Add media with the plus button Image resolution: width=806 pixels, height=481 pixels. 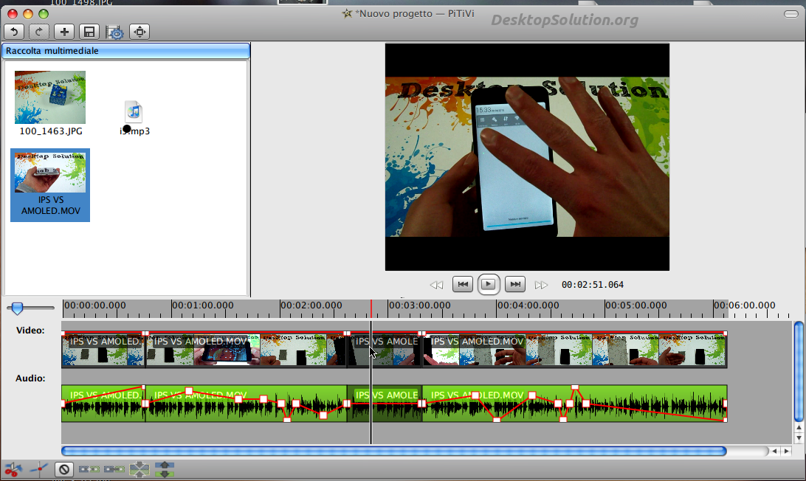64,32
